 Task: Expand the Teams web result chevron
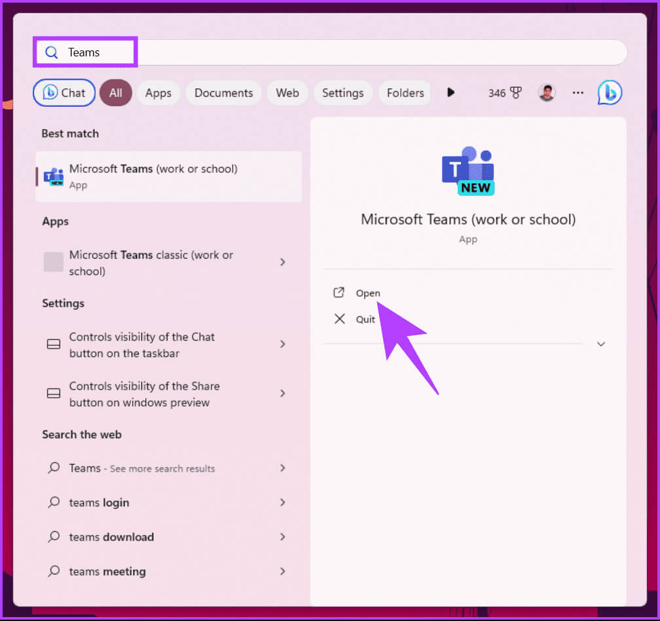click(x=282, y=468)
